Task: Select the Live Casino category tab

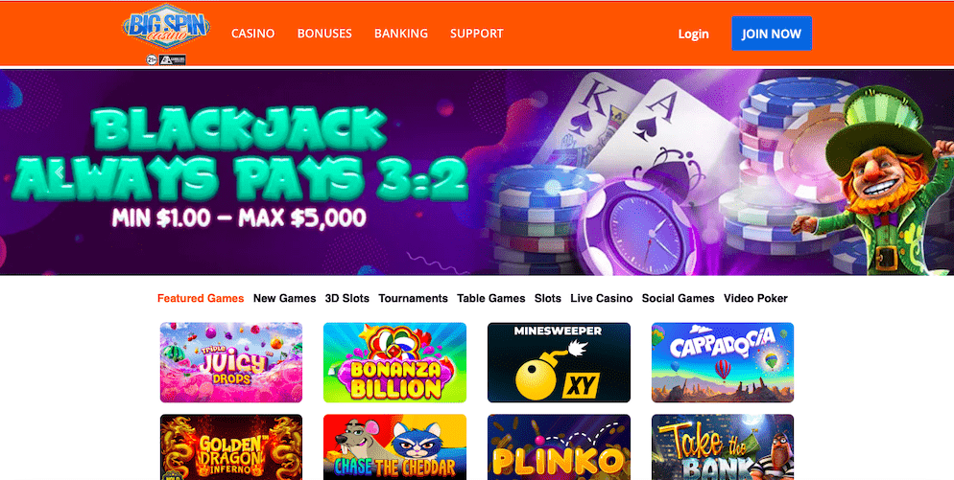Action: [601, 298]
